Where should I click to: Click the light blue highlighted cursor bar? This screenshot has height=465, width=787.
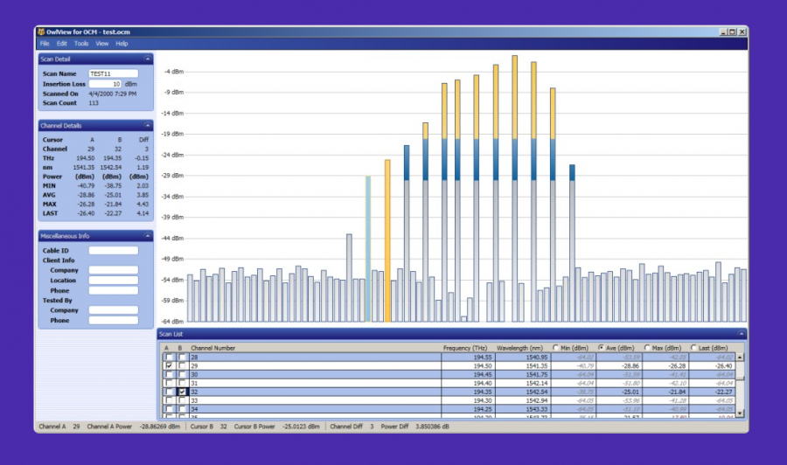[x=368, y=249]
